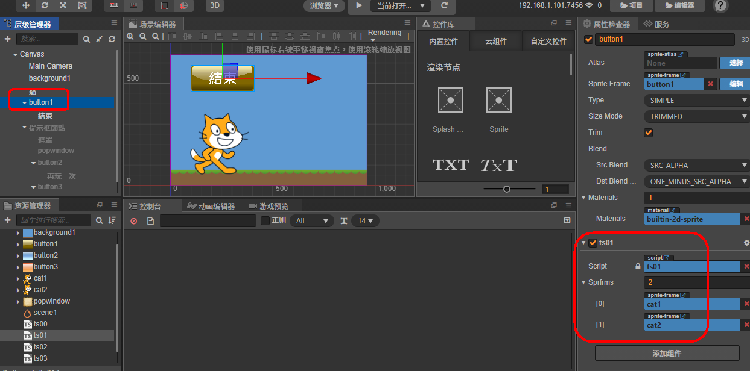The width and height of the screenshot is (750, 371).
Task: Collapse the button2 node in hierarchy
Action: [x=33, y=163]
